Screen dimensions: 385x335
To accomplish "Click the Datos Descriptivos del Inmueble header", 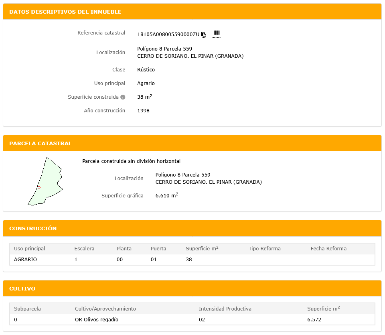I will (65, 12).
